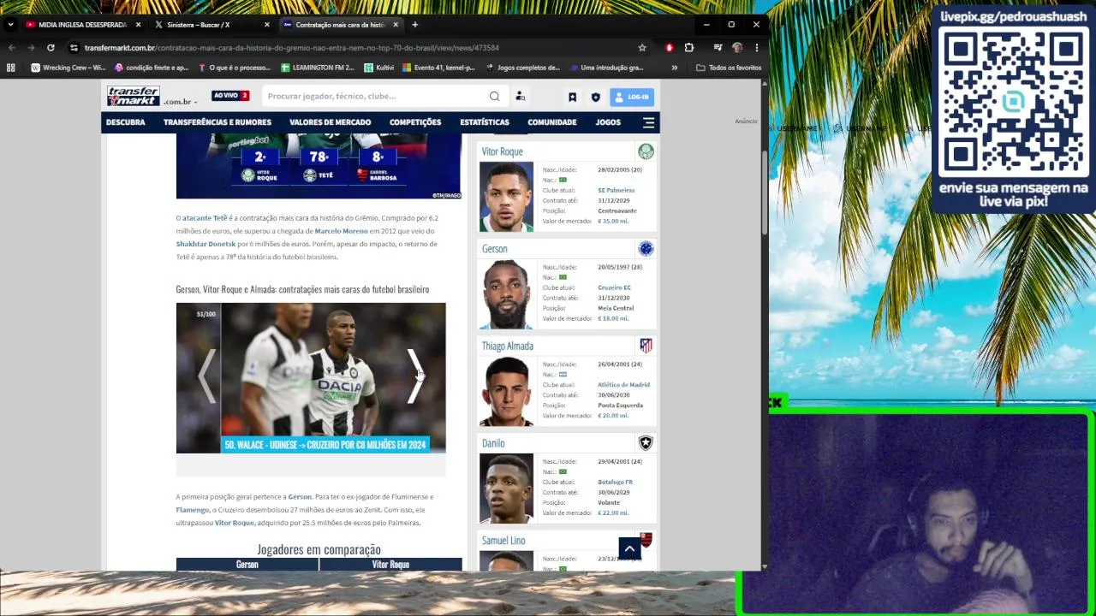Click Danilo's player photo
The width and height of the screenshot is (1096, 616).
(x=506, y=489)
